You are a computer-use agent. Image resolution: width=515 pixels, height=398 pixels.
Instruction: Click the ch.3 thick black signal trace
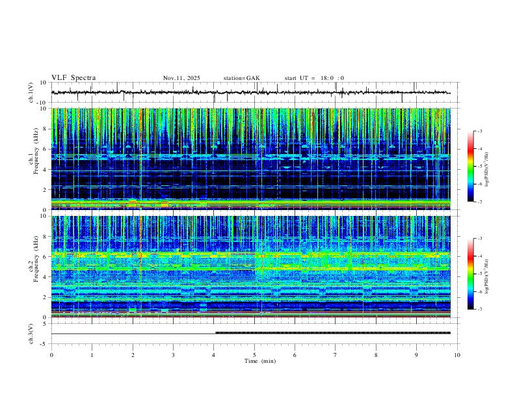click(333, 333)
